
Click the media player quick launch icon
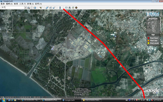tap(15, 100)
